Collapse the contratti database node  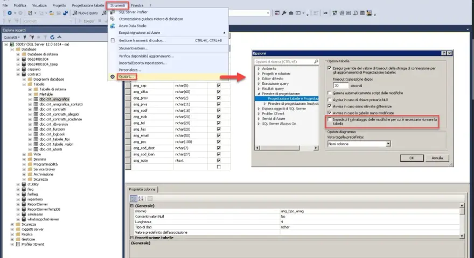tap(18, 74)
